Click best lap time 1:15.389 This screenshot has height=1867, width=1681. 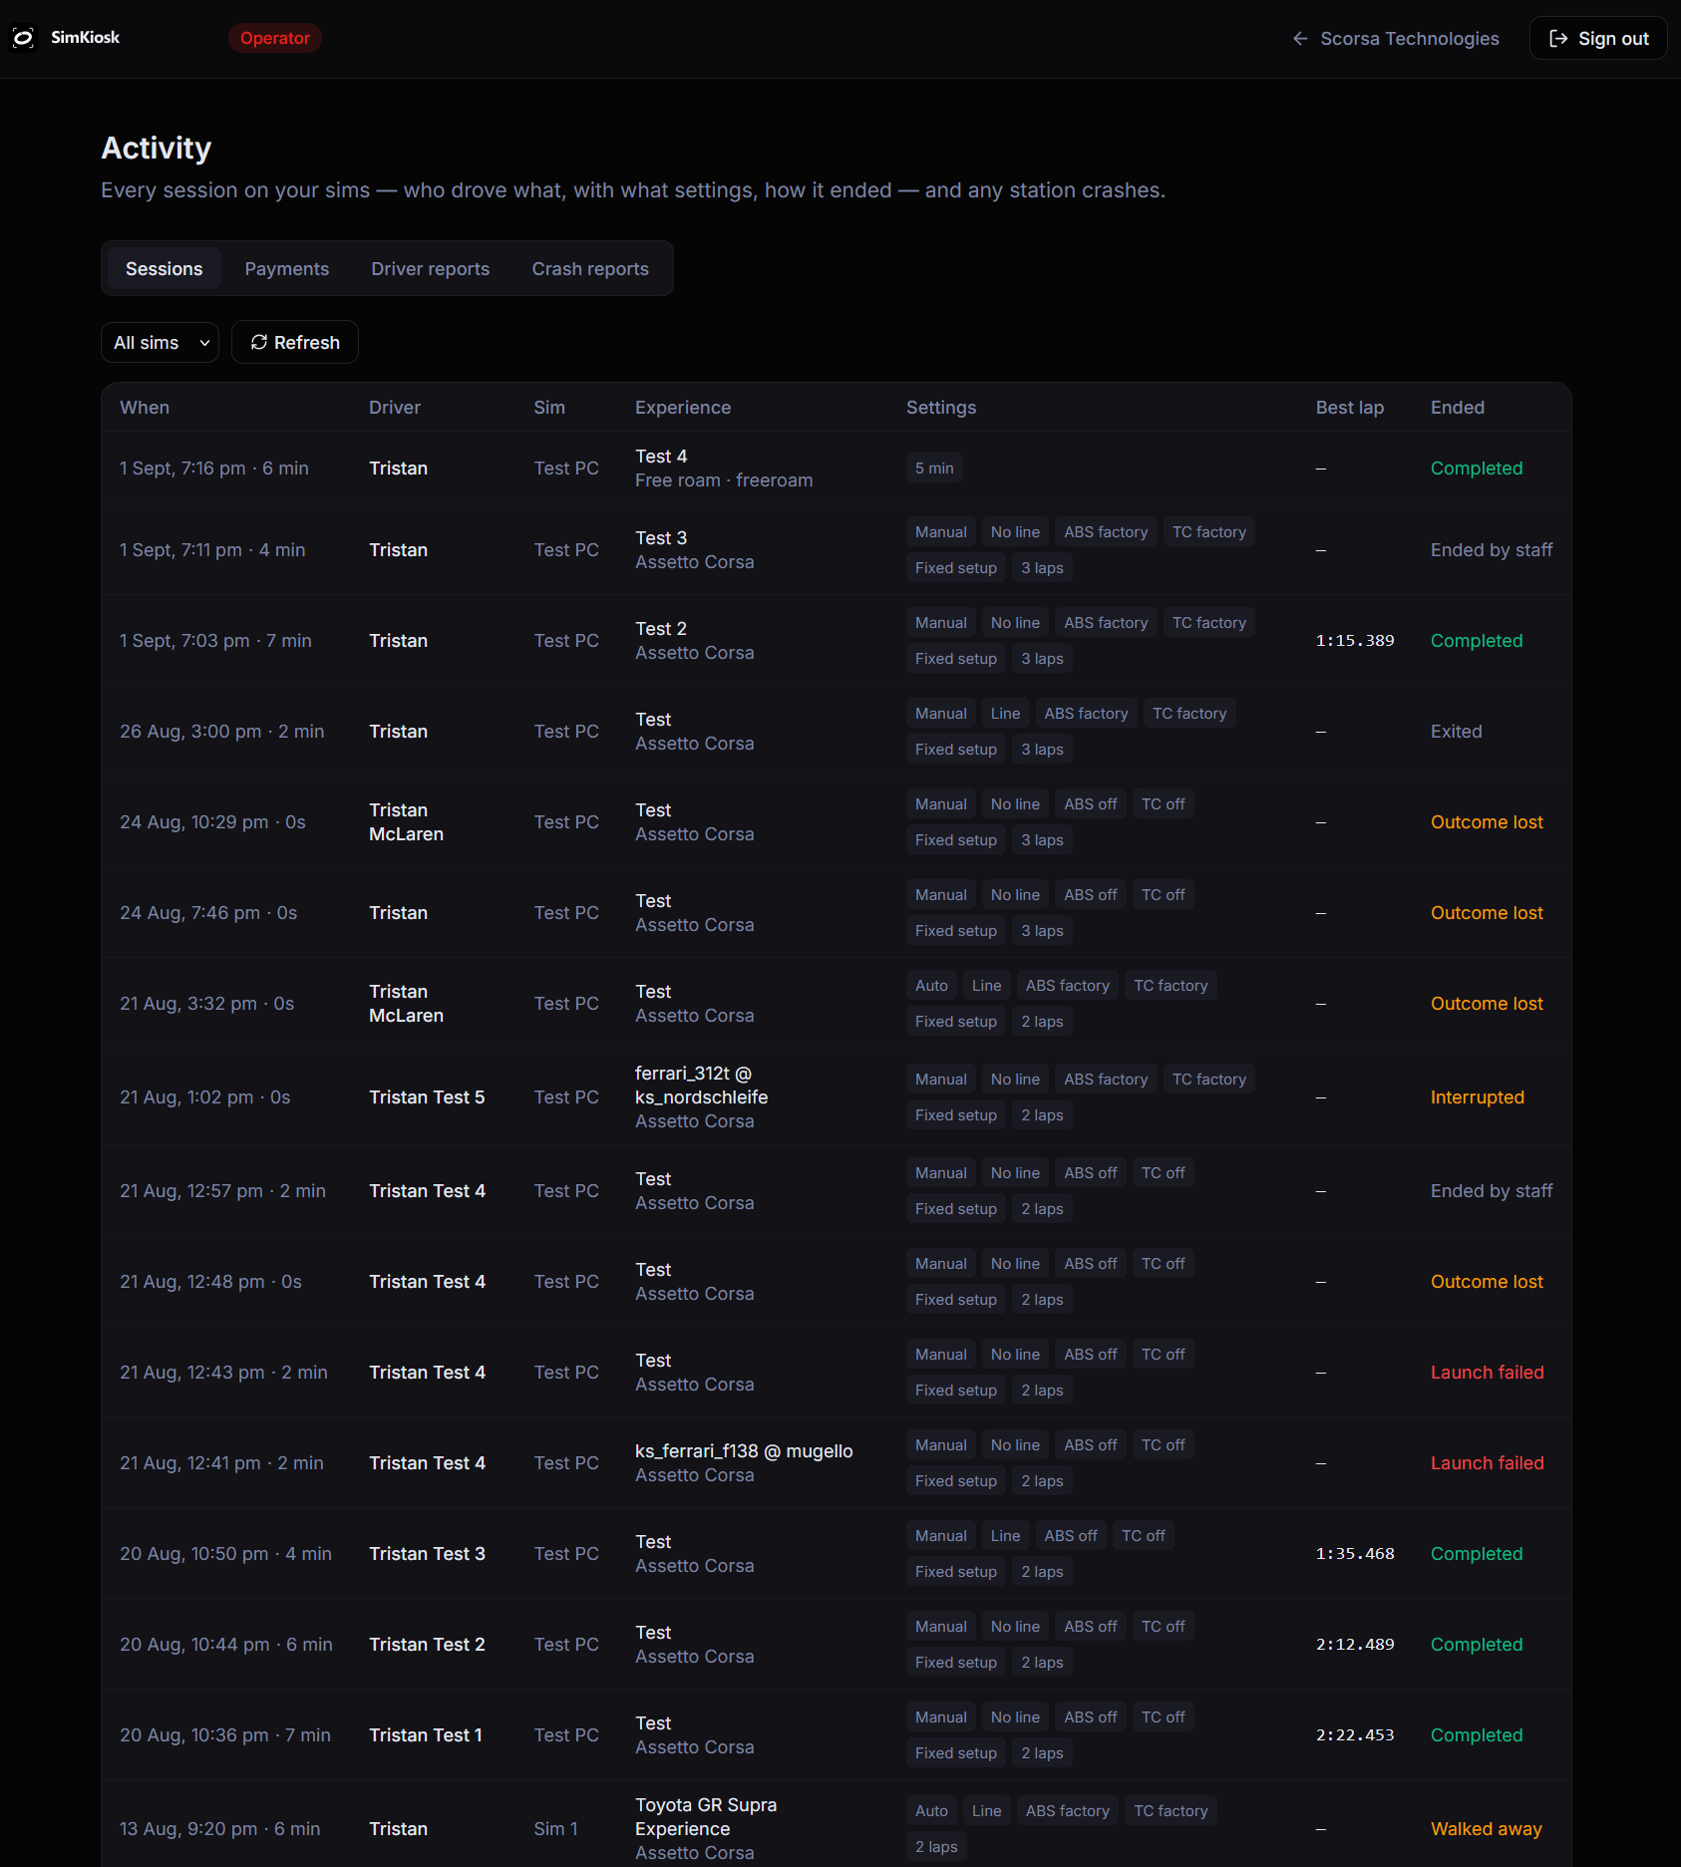tap(1355, 641)
